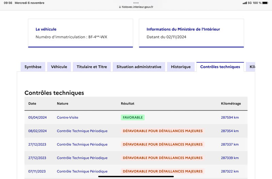Click the DÉFAVORABLE badge in the 287337 km row

tap(163, 144)
